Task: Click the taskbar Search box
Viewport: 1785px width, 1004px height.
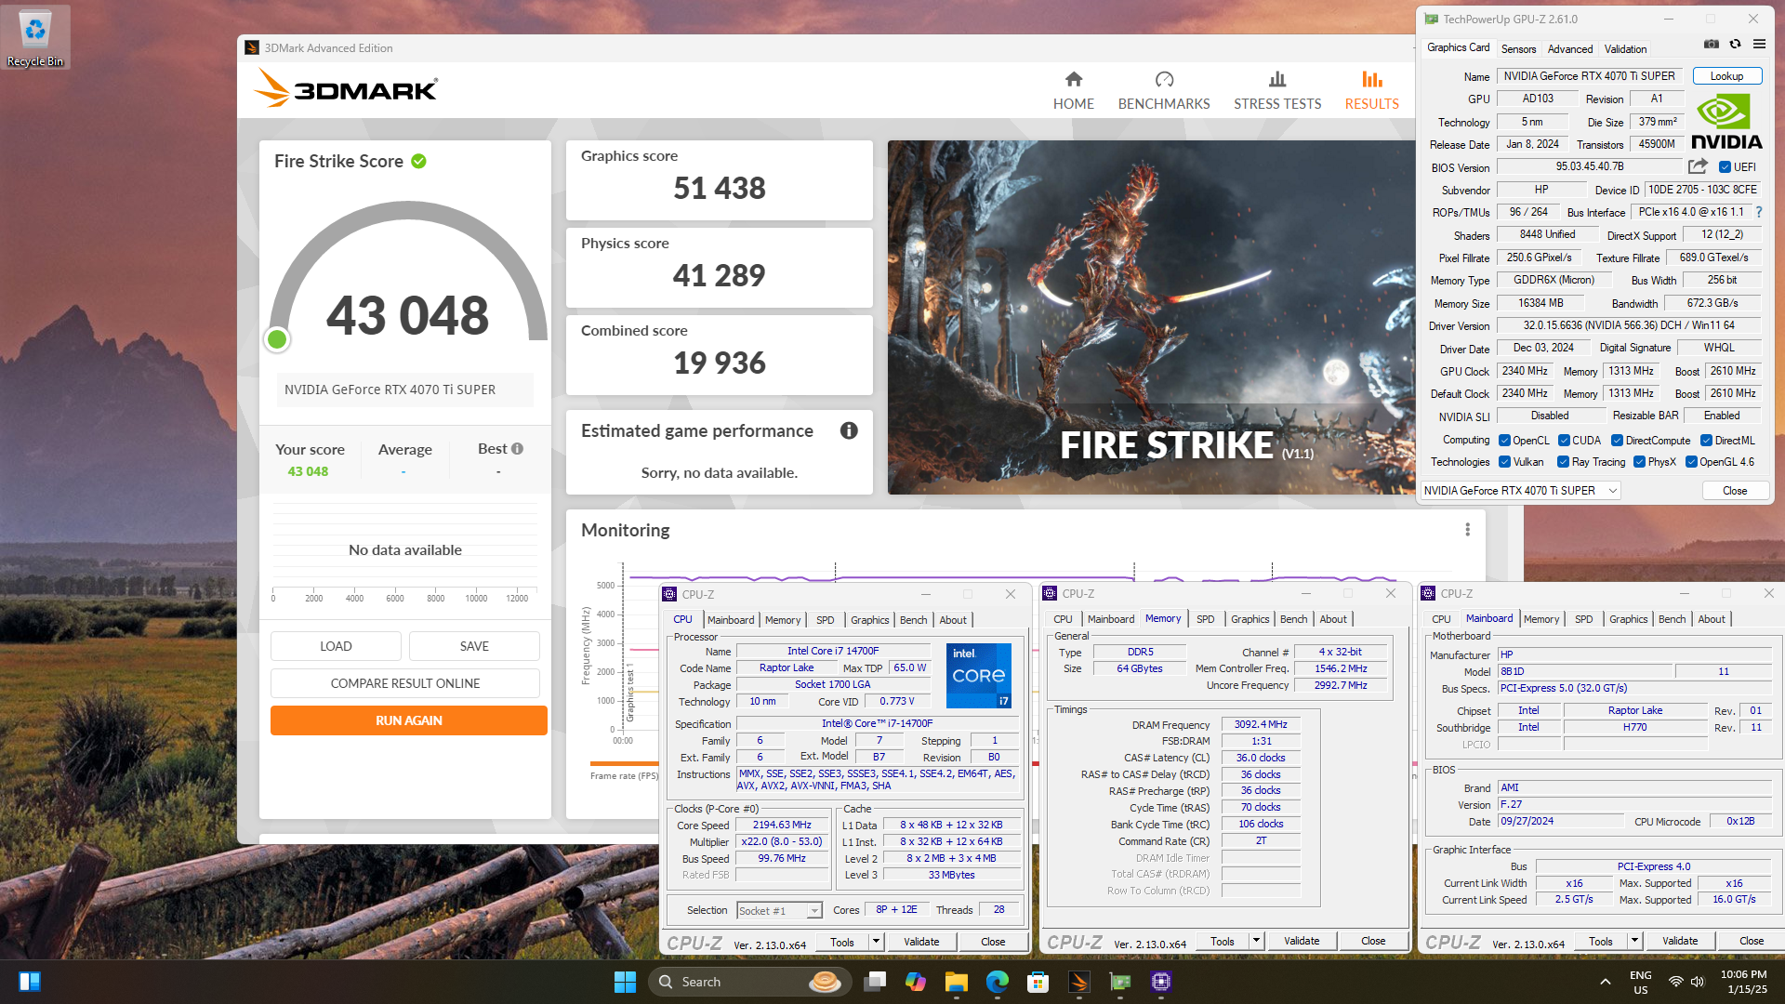Action: tap(749, 982)
